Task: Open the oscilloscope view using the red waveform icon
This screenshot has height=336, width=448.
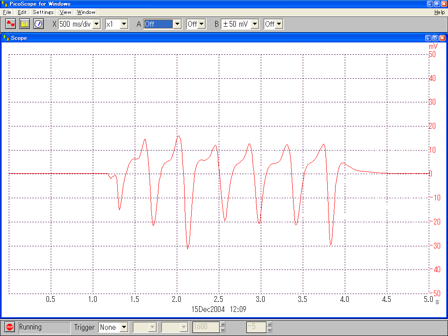Action: pos(11,24)
